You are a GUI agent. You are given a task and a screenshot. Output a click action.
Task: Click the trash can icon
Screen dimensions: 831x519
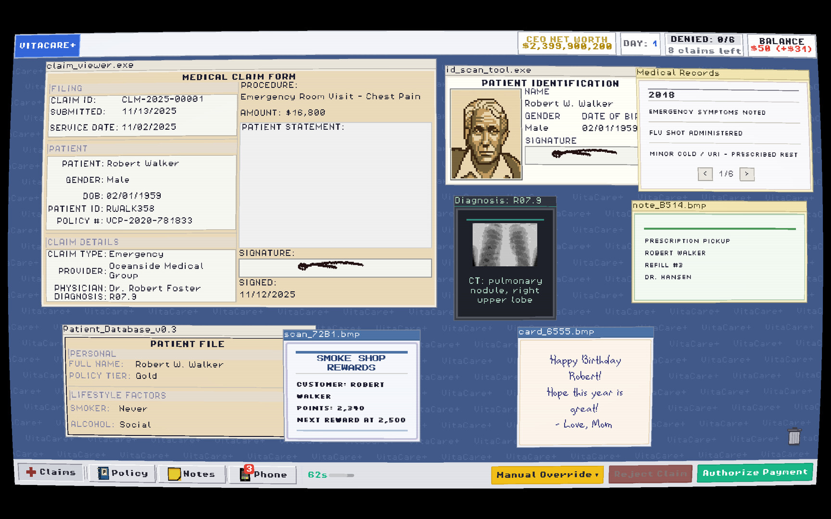[x=794, y=437]
